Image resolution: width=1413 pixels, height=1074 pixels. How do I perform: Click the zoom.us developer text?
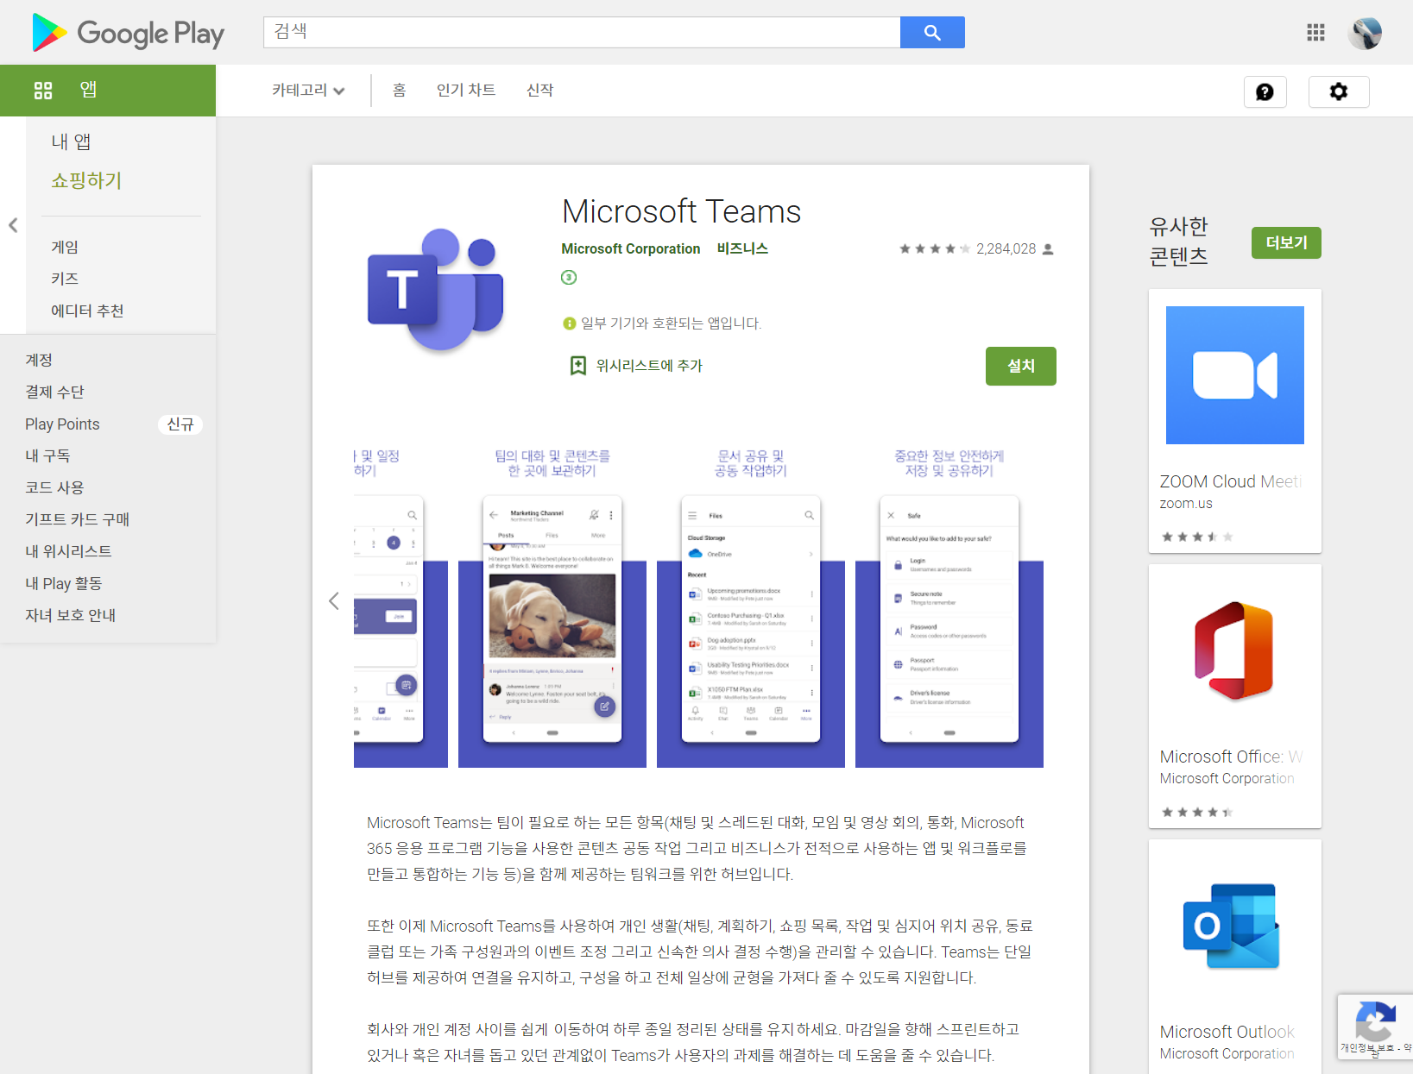point(1186,503)
